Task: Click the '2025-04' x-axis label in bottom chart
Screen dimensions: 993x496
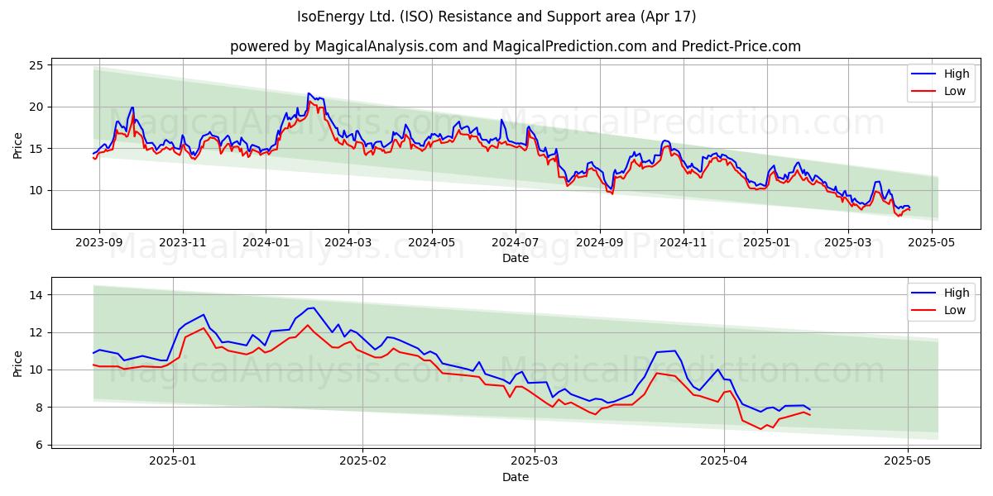Action: click(x=724, y=462)
